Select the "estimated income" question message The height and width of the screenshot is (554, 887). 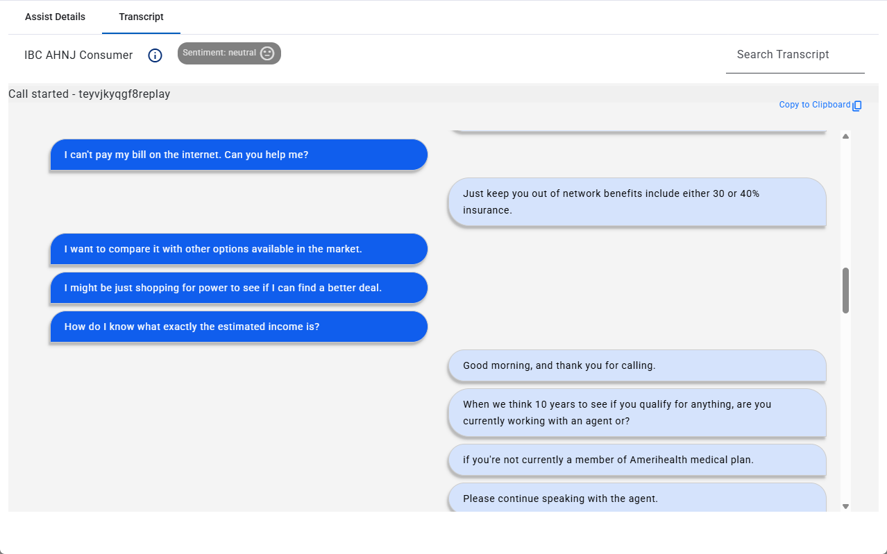coord(239,327)
